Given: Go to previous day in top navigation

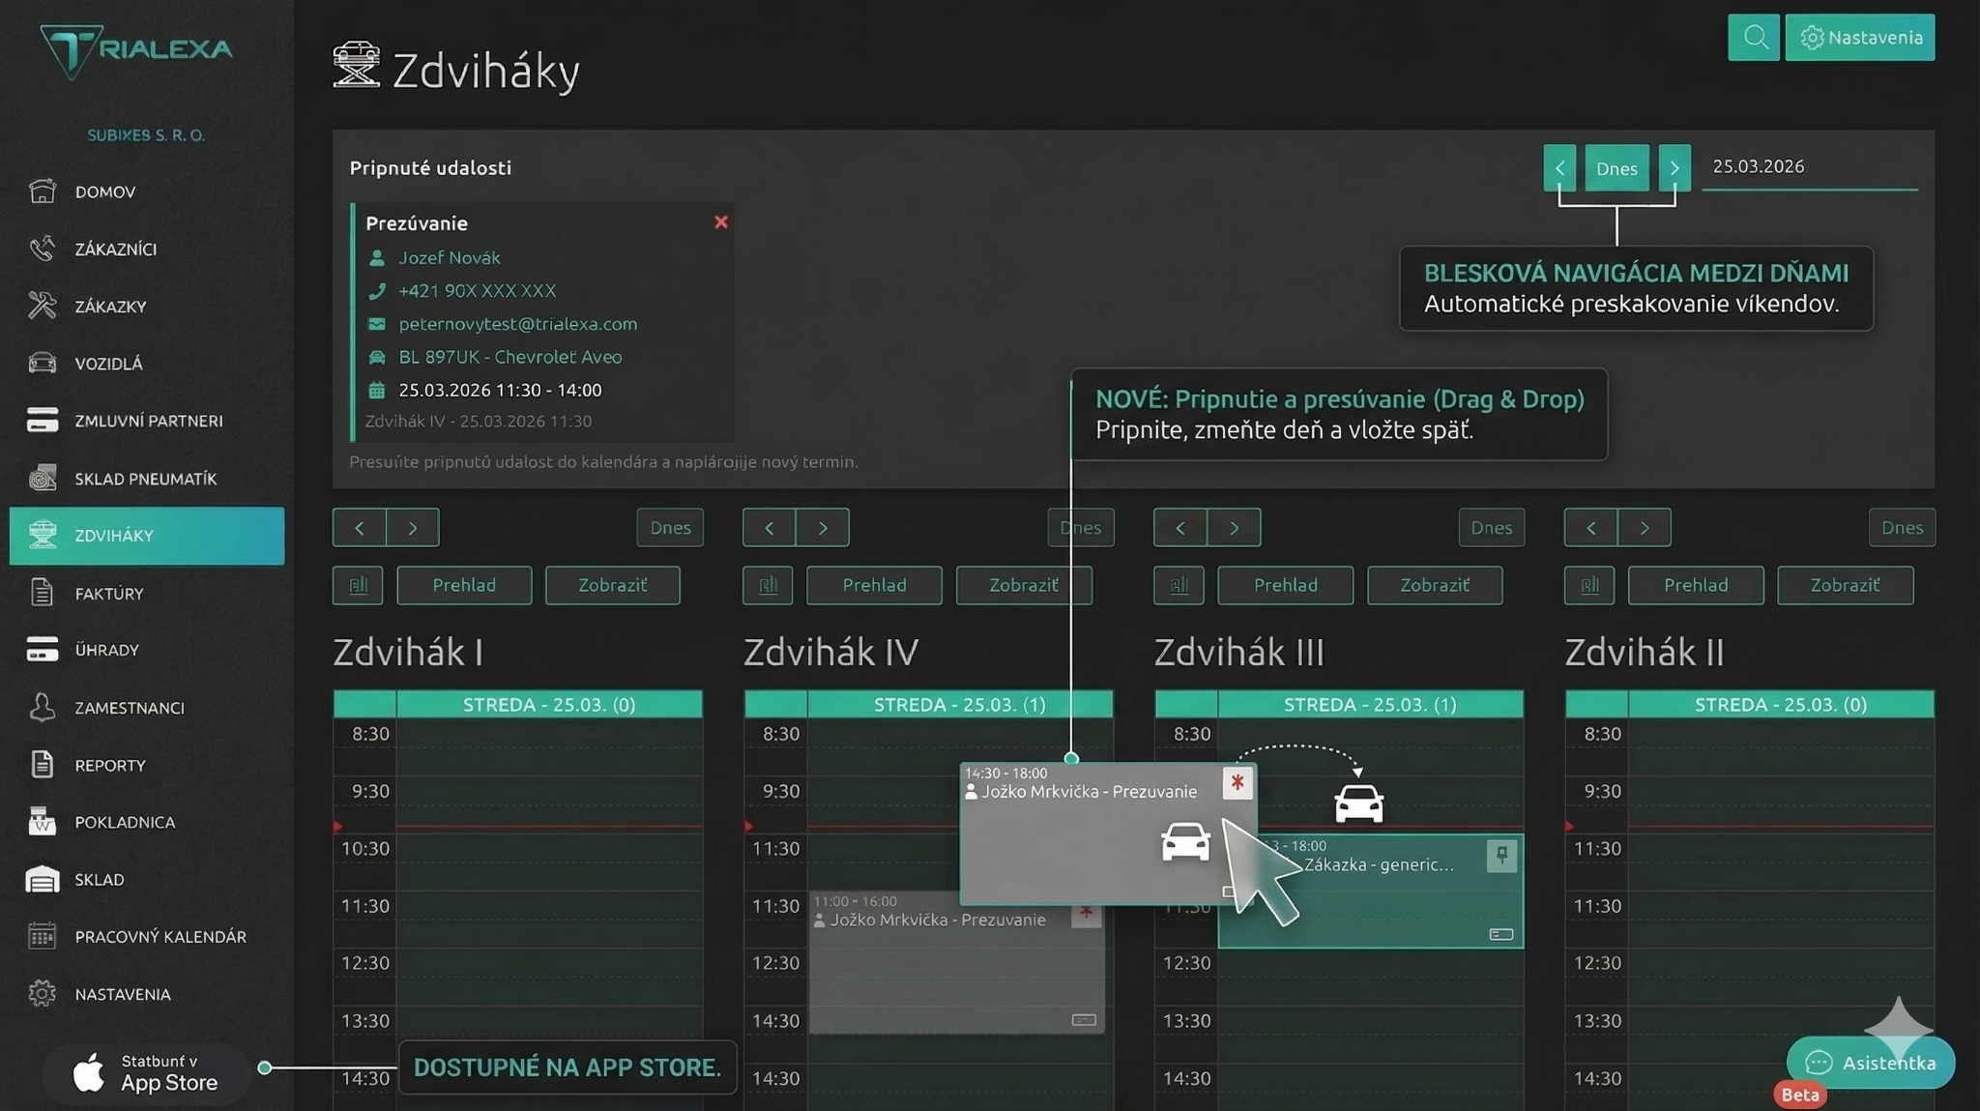Looking at the screenshot, I should pos(1559,168).
